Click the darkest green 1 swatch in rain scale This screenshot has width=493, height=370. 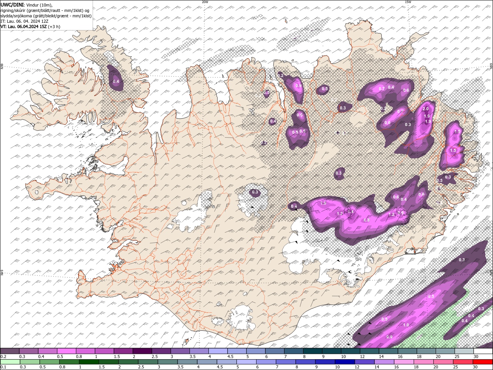(89, 362)
